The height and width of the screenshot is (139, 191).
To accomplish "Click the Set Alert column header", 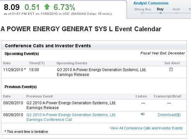I will (x=172, y=63).
